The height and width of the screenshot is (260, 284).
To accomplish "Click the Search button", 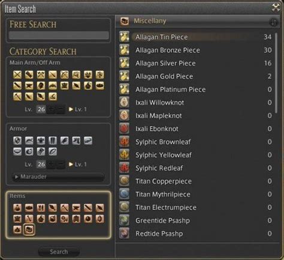I will [x=59, y=252].
